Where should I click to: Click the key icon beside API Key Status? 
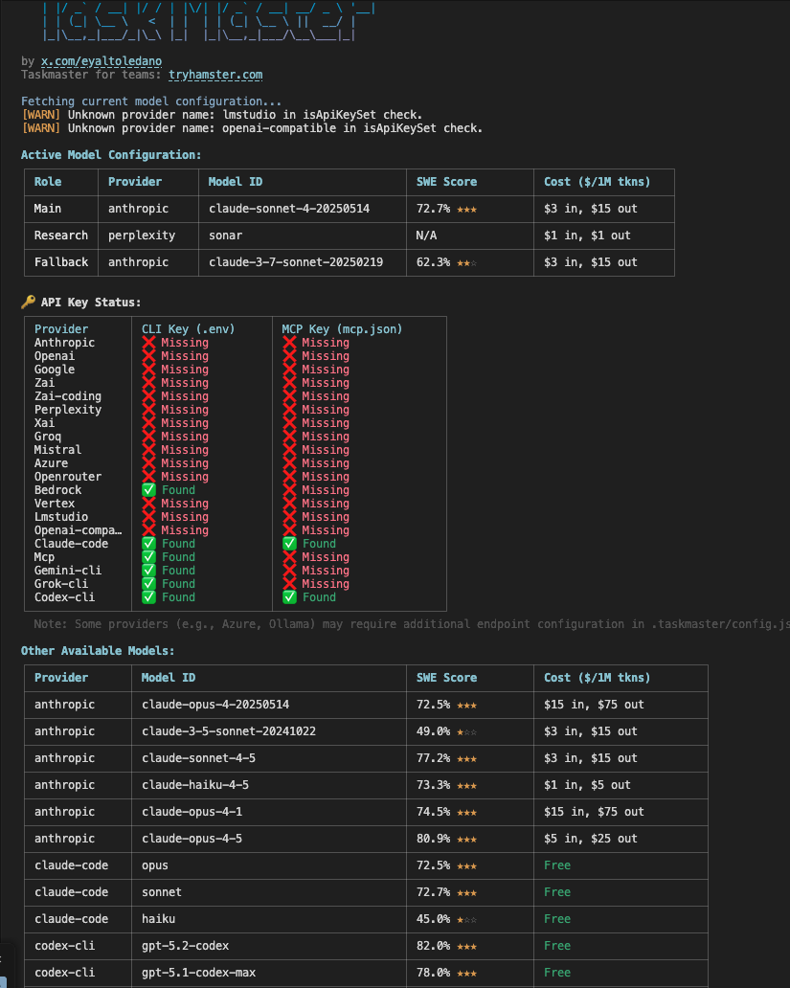click(28, 302)
